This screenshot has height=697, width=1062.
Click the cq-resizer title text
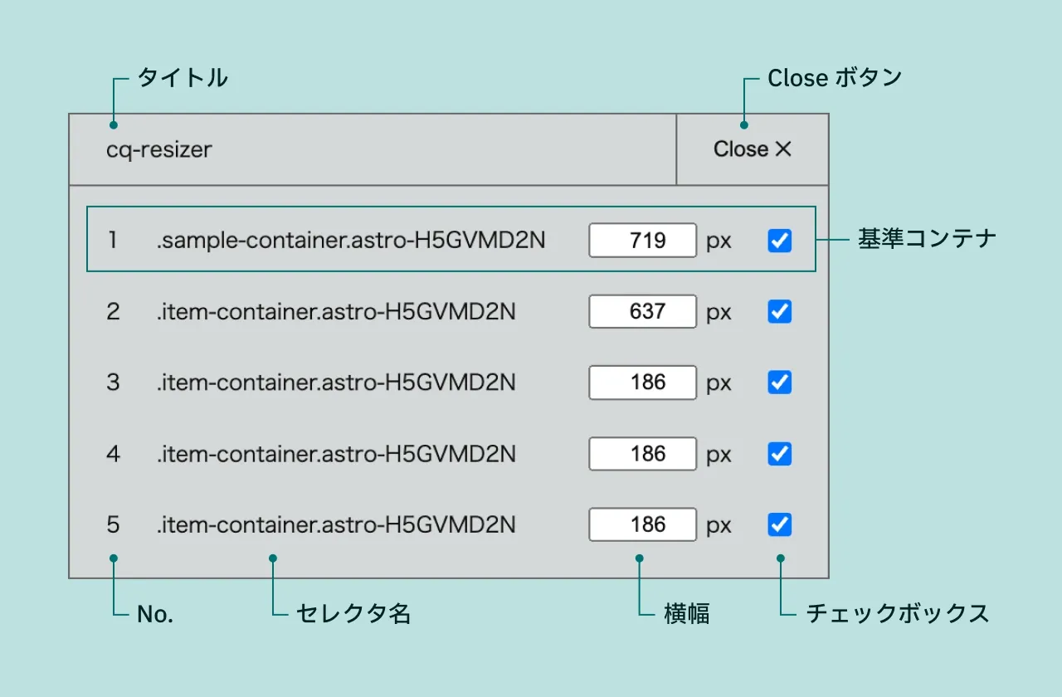tap(158, 149)
